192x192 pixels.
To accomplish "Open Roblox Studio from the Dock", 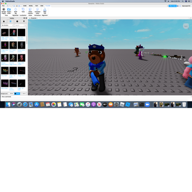I will (x=128, y=105).
